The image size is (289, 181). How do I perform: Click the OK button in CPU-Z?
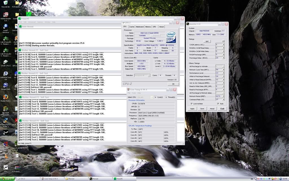pyautogui.click(x=173, y=84)
